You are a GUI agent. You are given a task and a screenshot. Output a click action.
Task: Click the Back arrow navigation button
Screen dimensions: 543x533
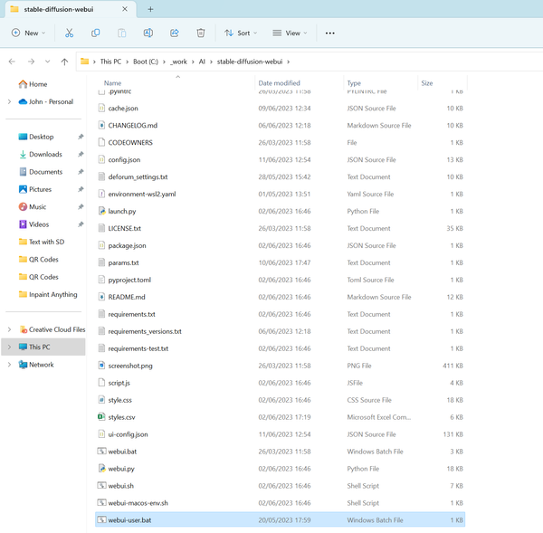pos(12,62)
